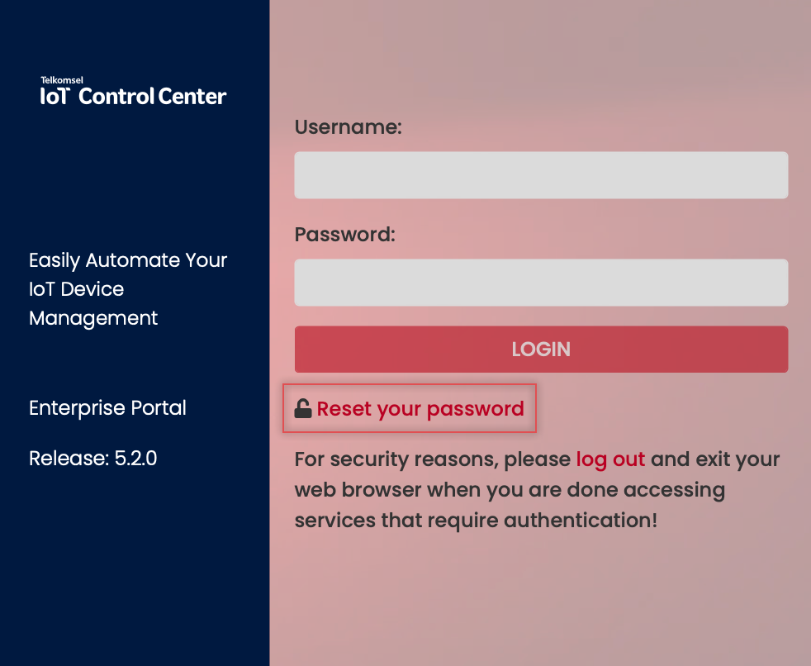Click the open padlock icon

303,408
